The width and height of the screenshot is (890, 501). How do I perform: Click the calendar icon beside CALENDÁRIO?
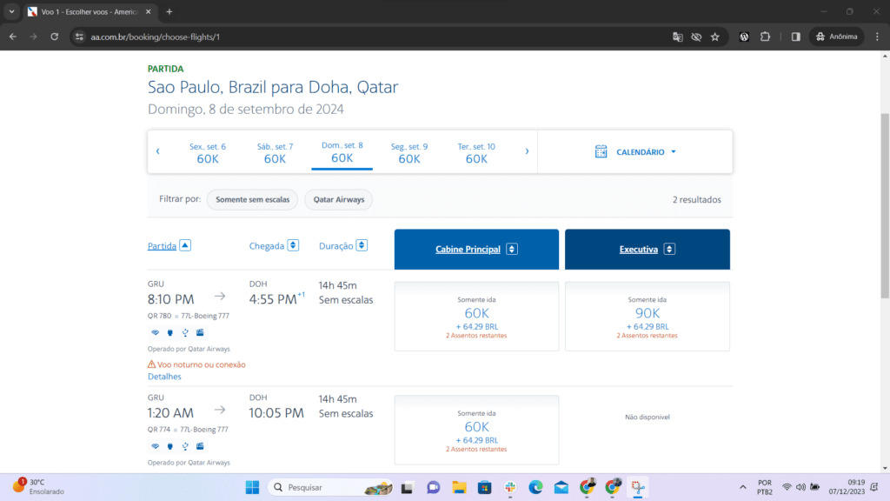[601, 150]
